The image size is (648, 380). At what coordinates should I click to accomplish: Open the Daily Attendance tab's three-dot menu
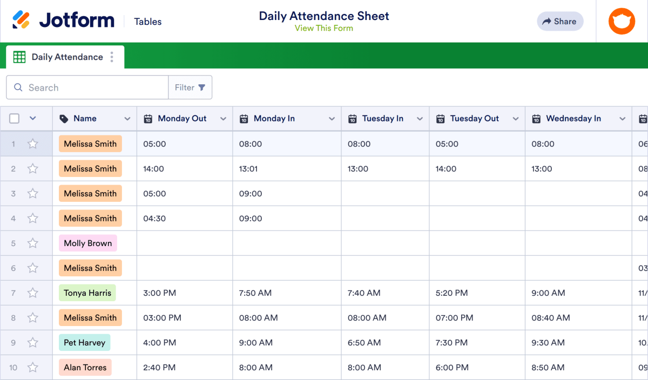(112, 57)
